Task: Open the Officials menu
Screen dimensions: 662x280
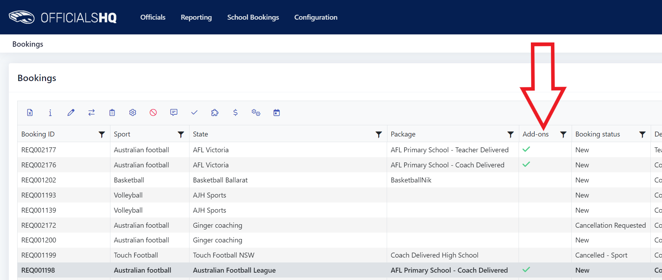Action: pos(153,17)
